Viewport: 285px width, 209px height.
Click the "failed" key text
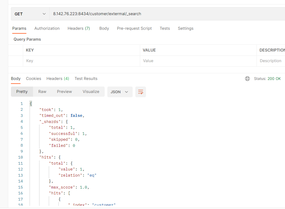58,146
